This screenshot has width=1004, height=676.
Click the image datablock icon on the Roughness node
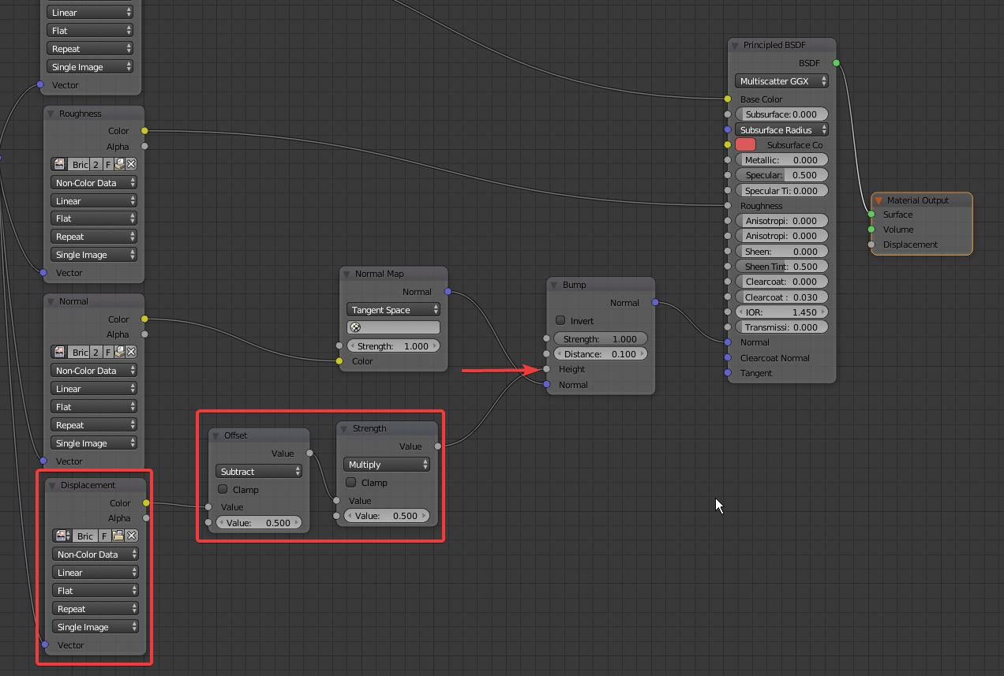click(x=59, y=164)
